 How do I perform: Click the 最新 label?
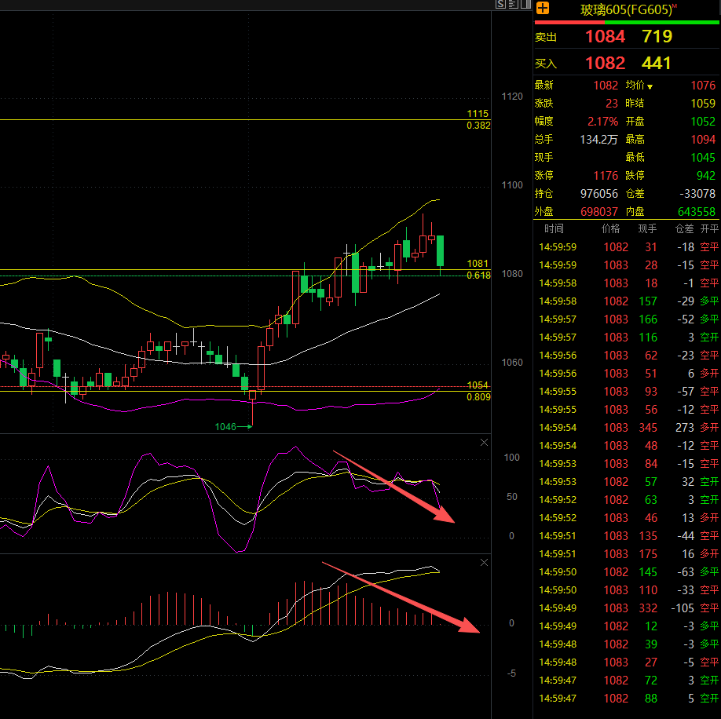point(544,85)
